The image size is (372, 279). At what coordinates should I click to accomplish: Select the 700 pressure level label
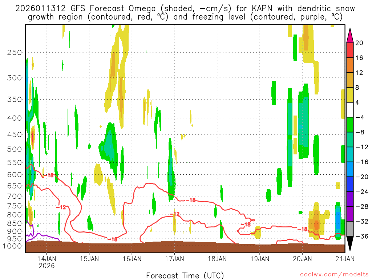coord(15,196)
